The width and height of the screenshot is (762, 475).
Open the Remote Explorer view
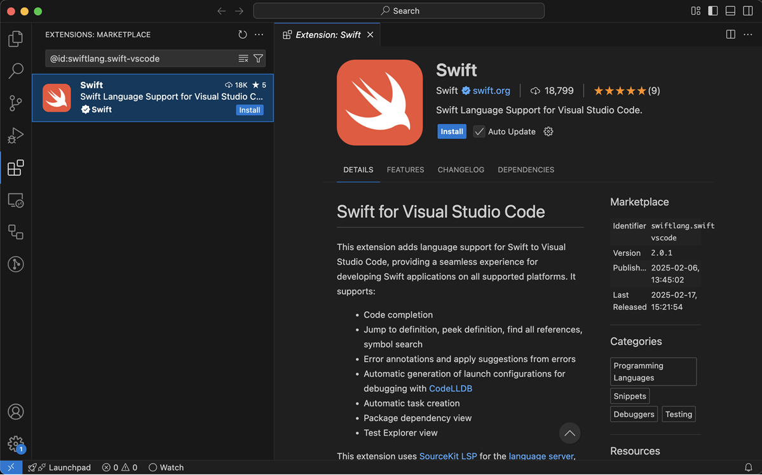15,200
